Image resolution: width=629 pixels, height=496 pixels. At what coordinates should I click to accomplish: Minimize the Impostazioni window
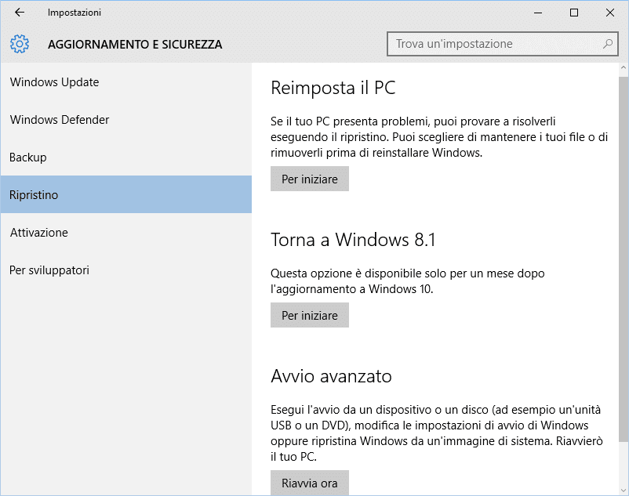pyautogui.click(x=538, y=13)
